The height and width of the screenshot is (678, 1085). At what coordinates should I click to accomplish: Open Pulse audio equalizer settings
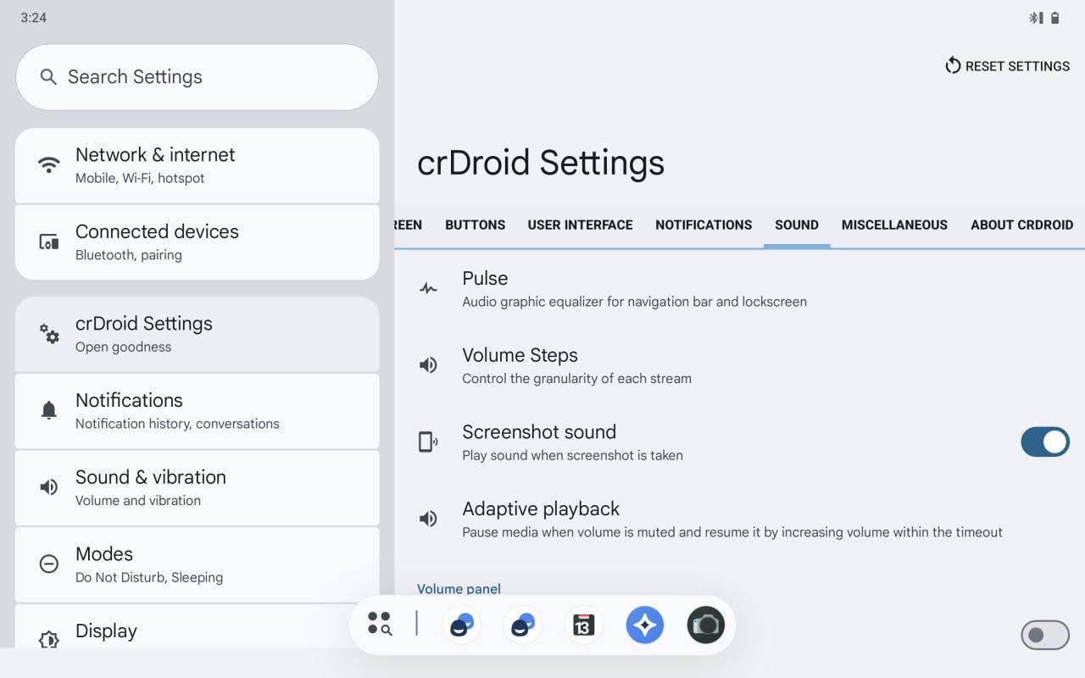click(x=740, y=289)
